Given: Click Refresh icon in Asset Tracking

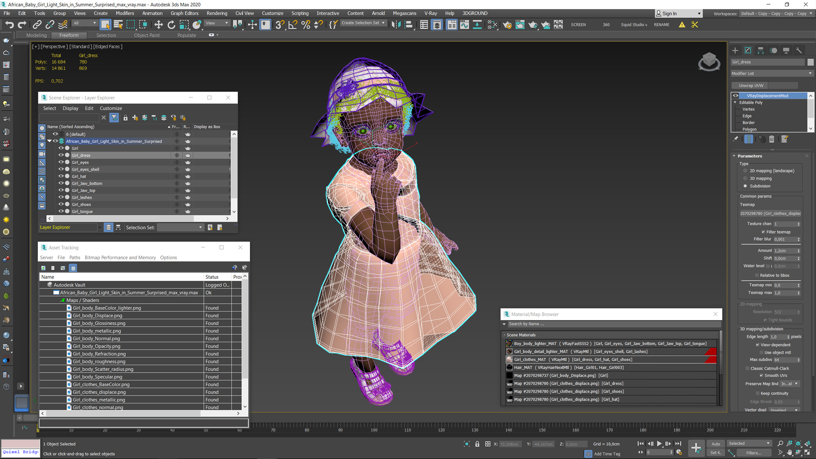Looking at the screenshot, I should (43, 268).
